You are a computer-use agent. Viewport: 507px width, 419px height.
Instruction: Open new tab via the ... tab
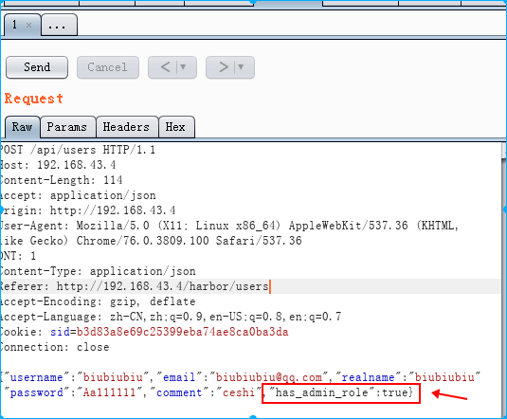point(59,25)
